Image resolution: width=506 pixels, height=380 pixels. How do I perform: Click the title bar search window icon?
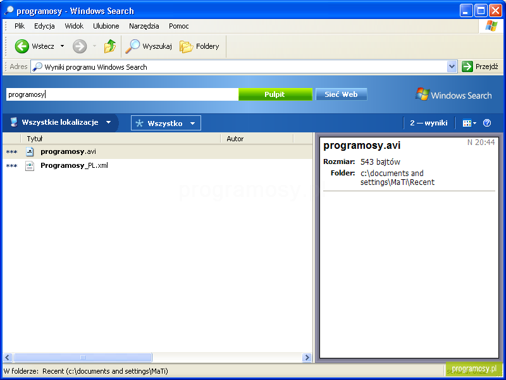9,11
